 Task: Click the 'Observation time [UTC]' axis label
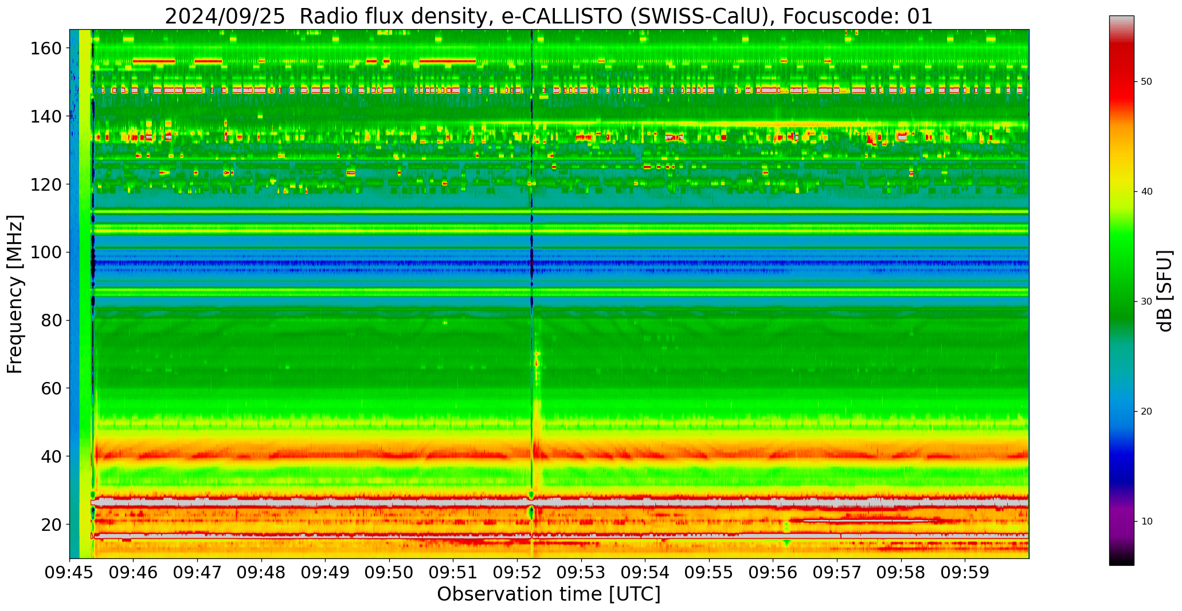pos(549,594)
